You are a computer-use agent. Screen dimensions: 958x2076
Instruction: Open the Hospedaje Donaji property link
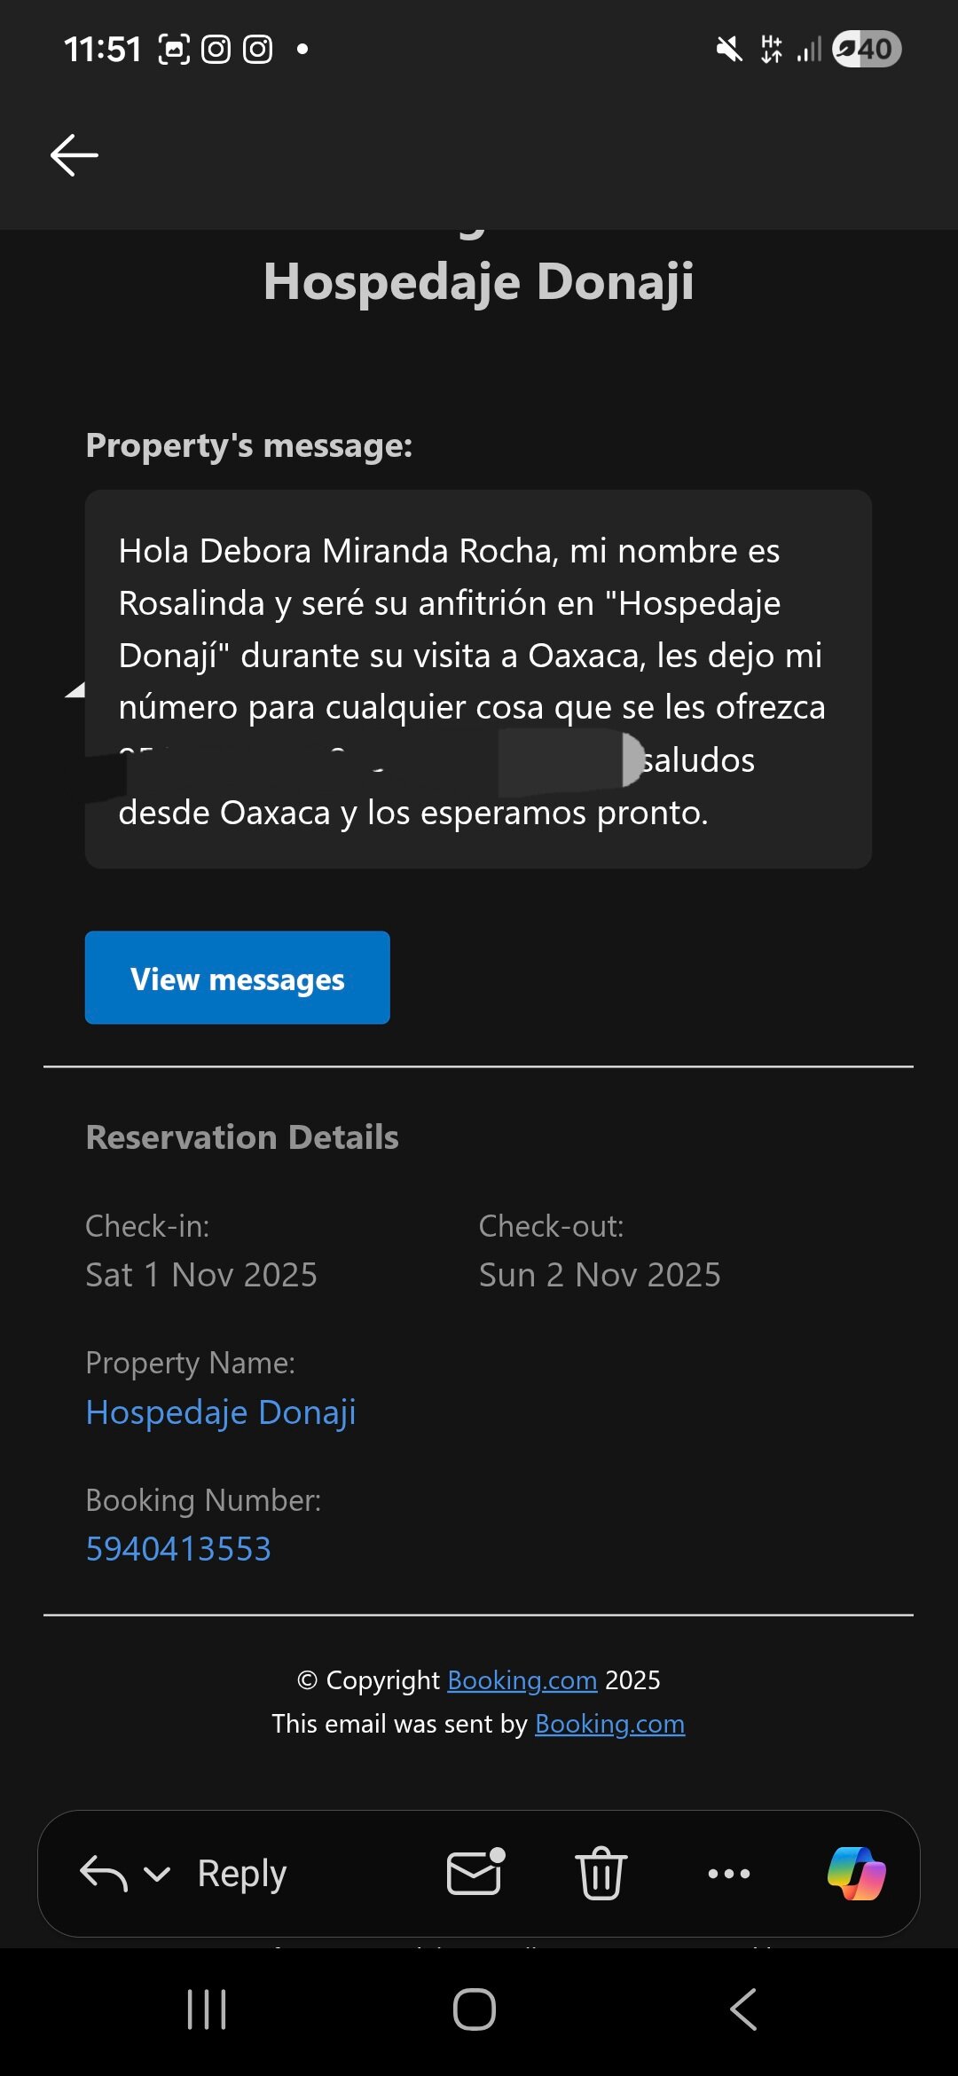(x=221, y=1412)
